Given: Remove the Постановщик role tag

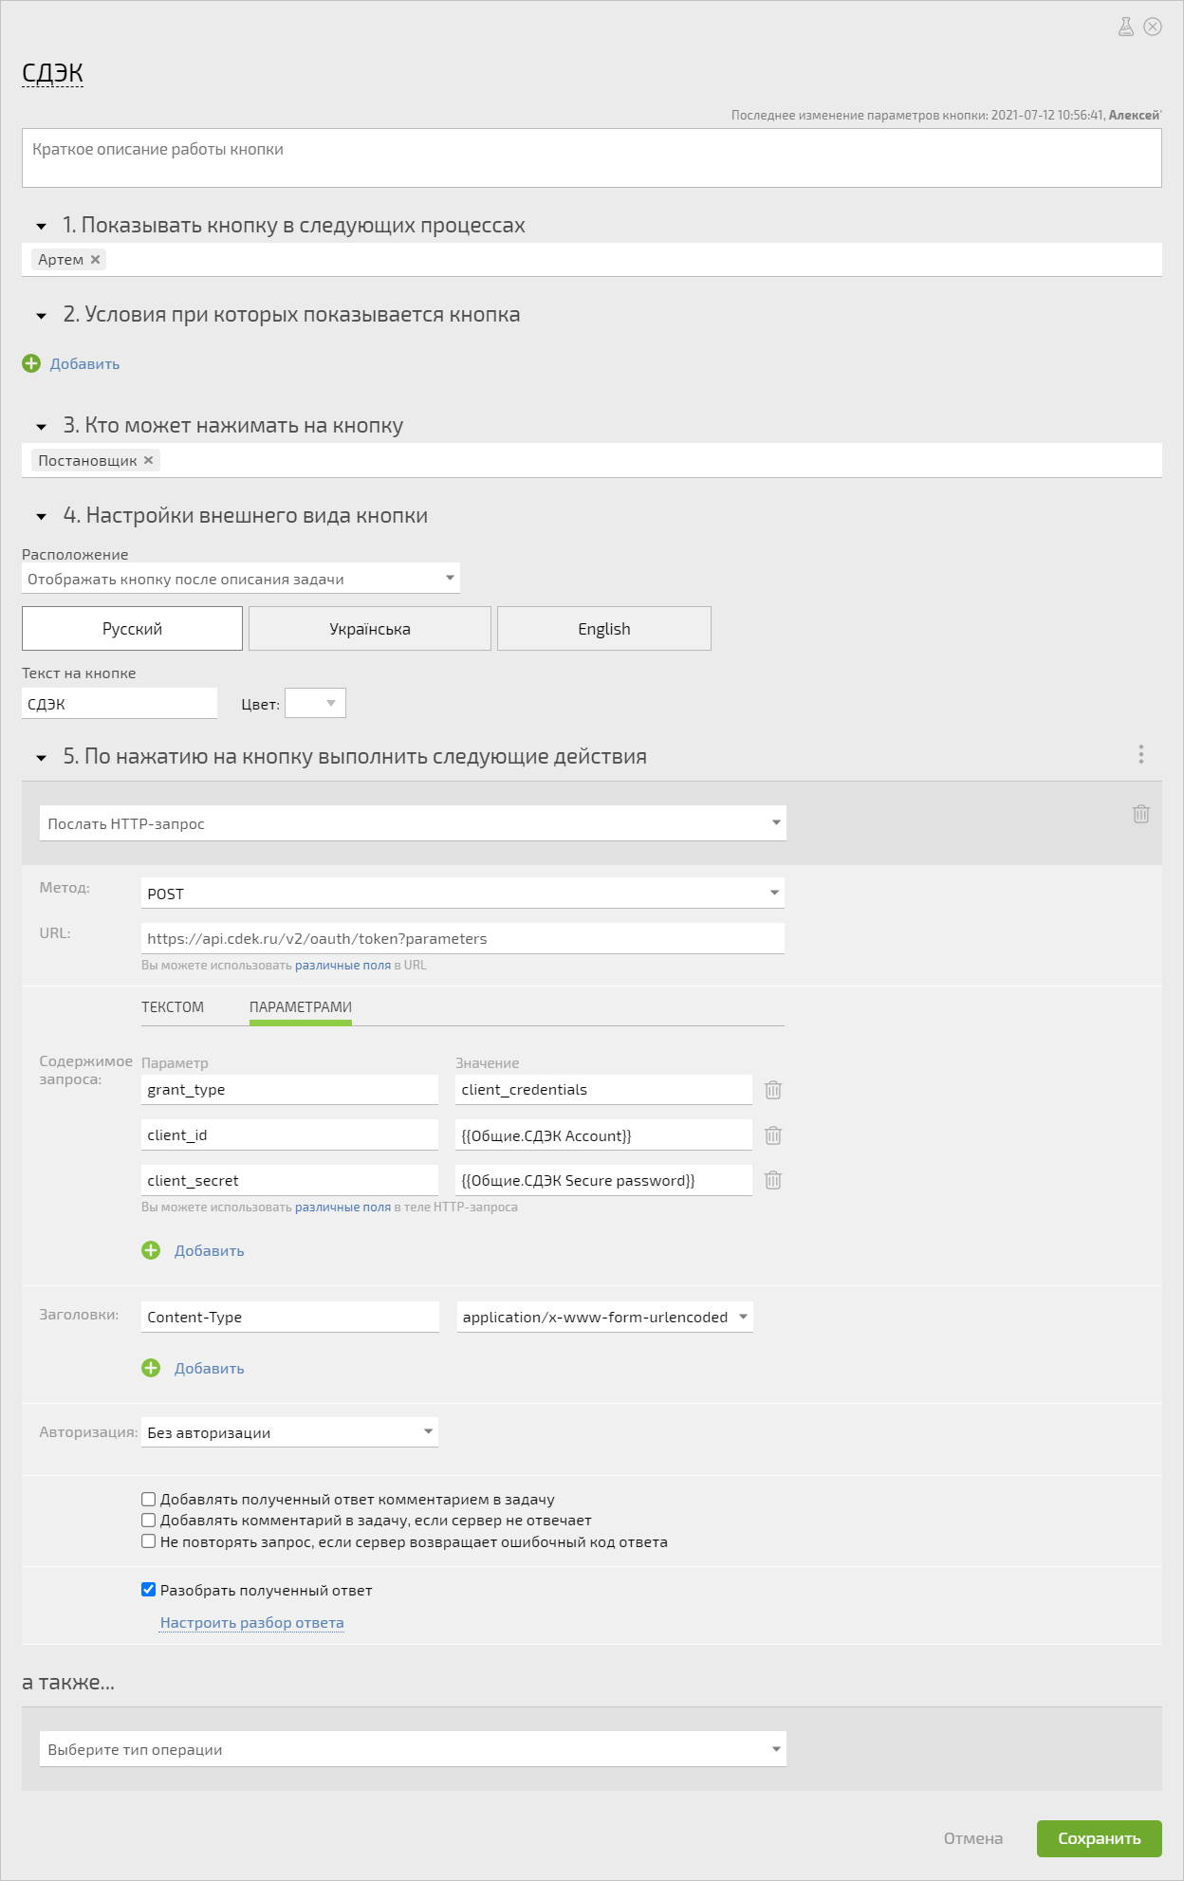Looking at the screenshot, I should point(148,460).
